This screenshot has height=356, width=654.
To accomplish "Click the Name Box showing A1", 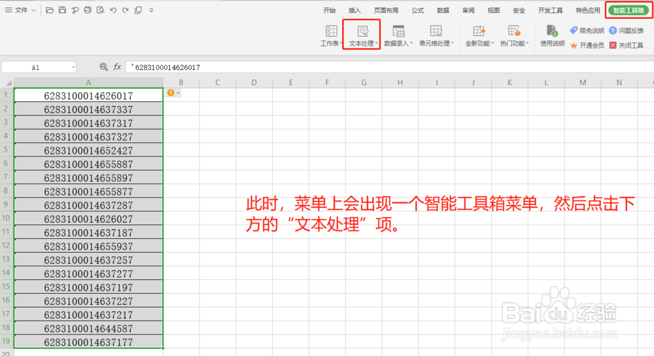I will pos(35,67).
